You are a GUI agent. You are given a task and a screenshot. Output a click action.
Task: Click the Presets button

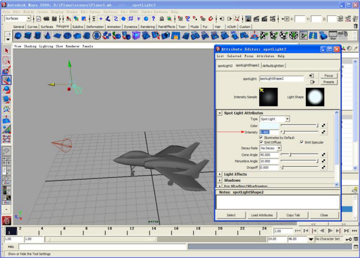point(329,82)
